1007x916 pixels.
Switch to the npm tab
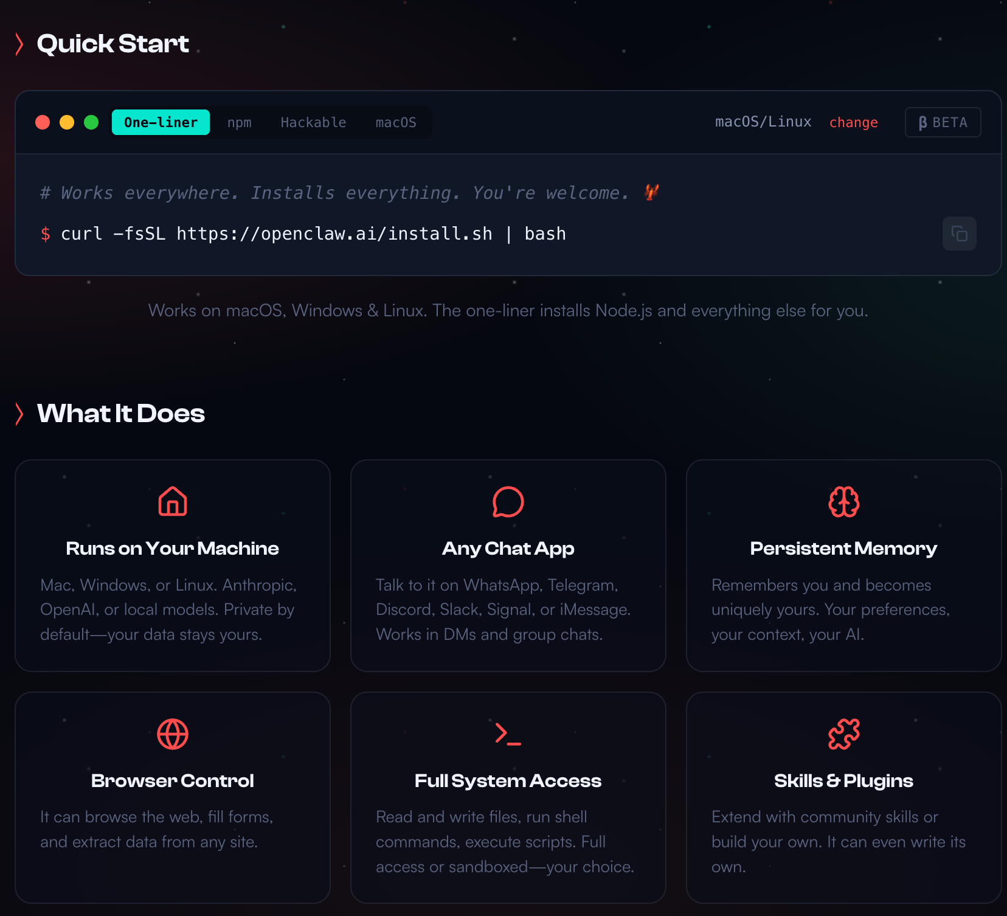click(239, 122)
